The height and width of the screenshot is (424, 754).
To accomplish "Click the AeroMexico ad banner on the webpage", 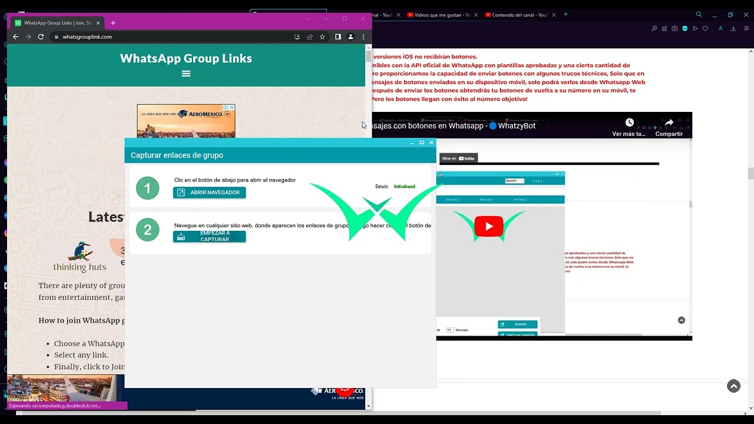I will 186,121.
